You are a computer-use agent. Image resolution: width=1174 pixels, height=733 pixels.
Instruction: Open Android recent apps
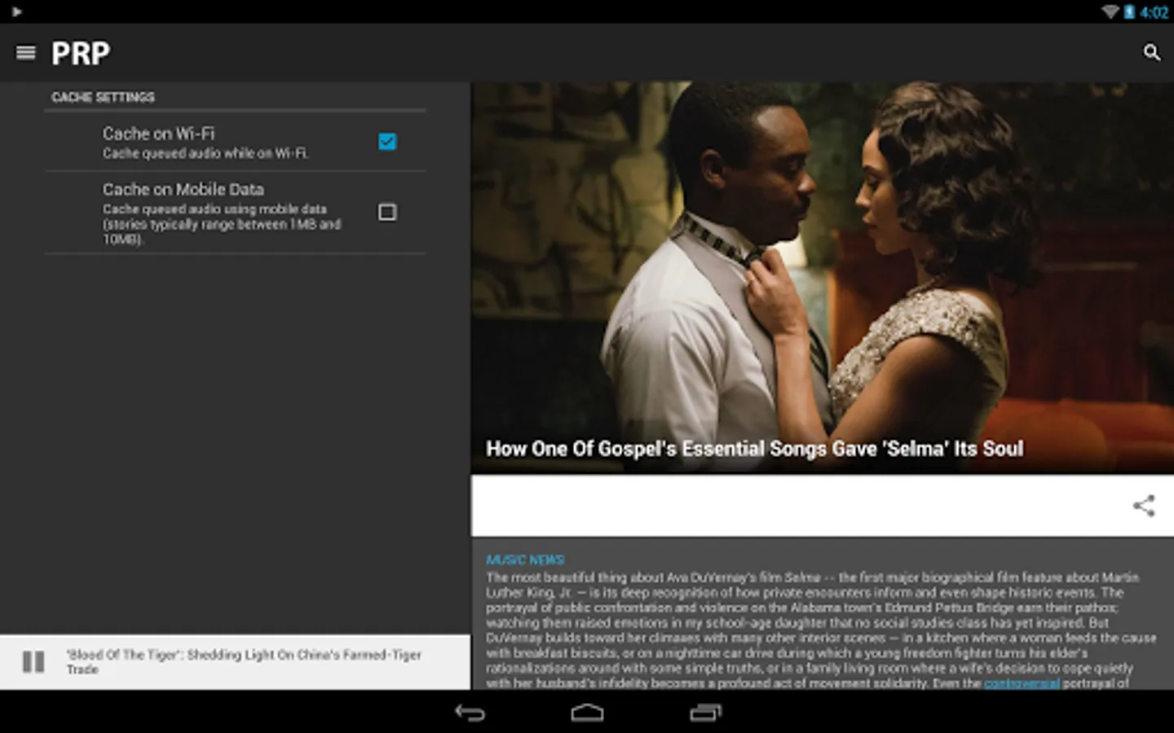(705, 713)
